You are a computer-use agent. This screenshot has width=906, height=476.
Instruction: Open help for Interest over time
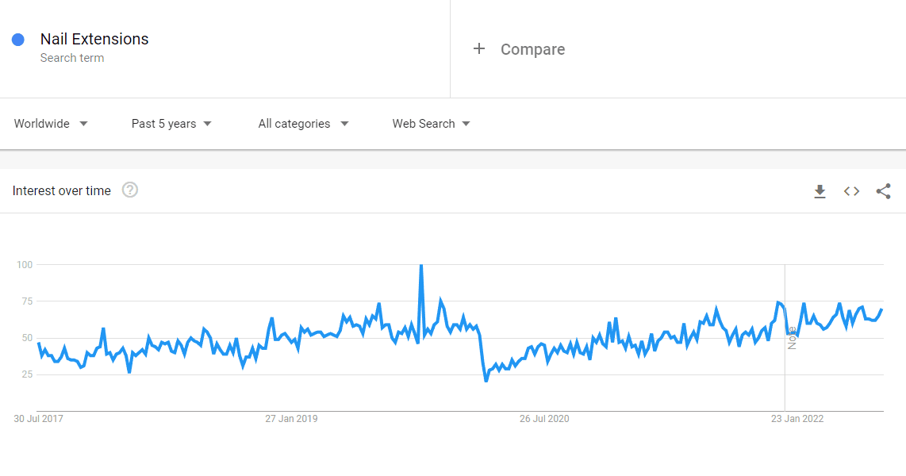130,190
